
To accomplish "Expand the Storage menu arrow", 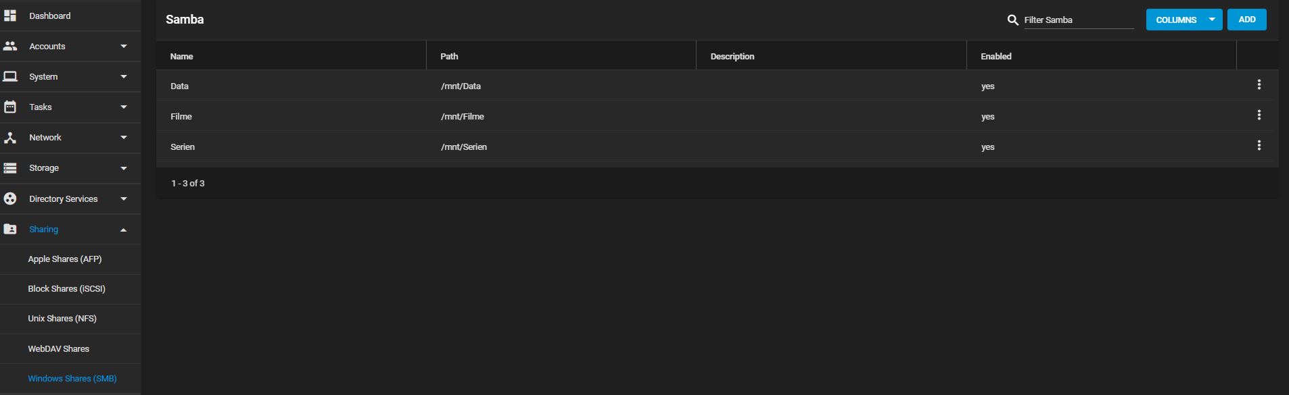I will [x=124, y=168].
